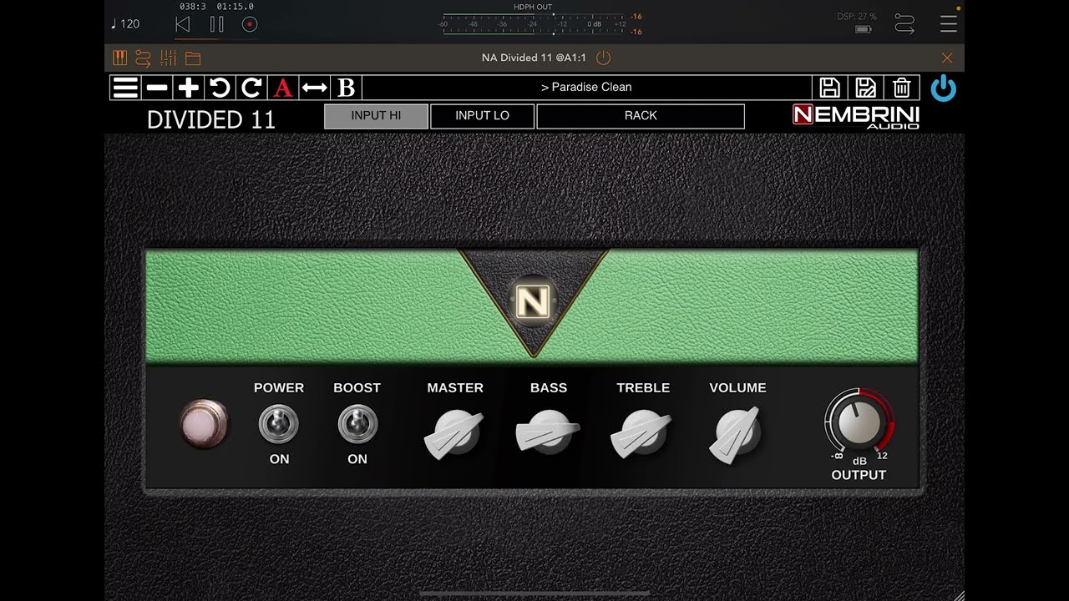Open the orange folder browser icon
Viewport: 1069px width, 601px height.
tap(193, 58)
